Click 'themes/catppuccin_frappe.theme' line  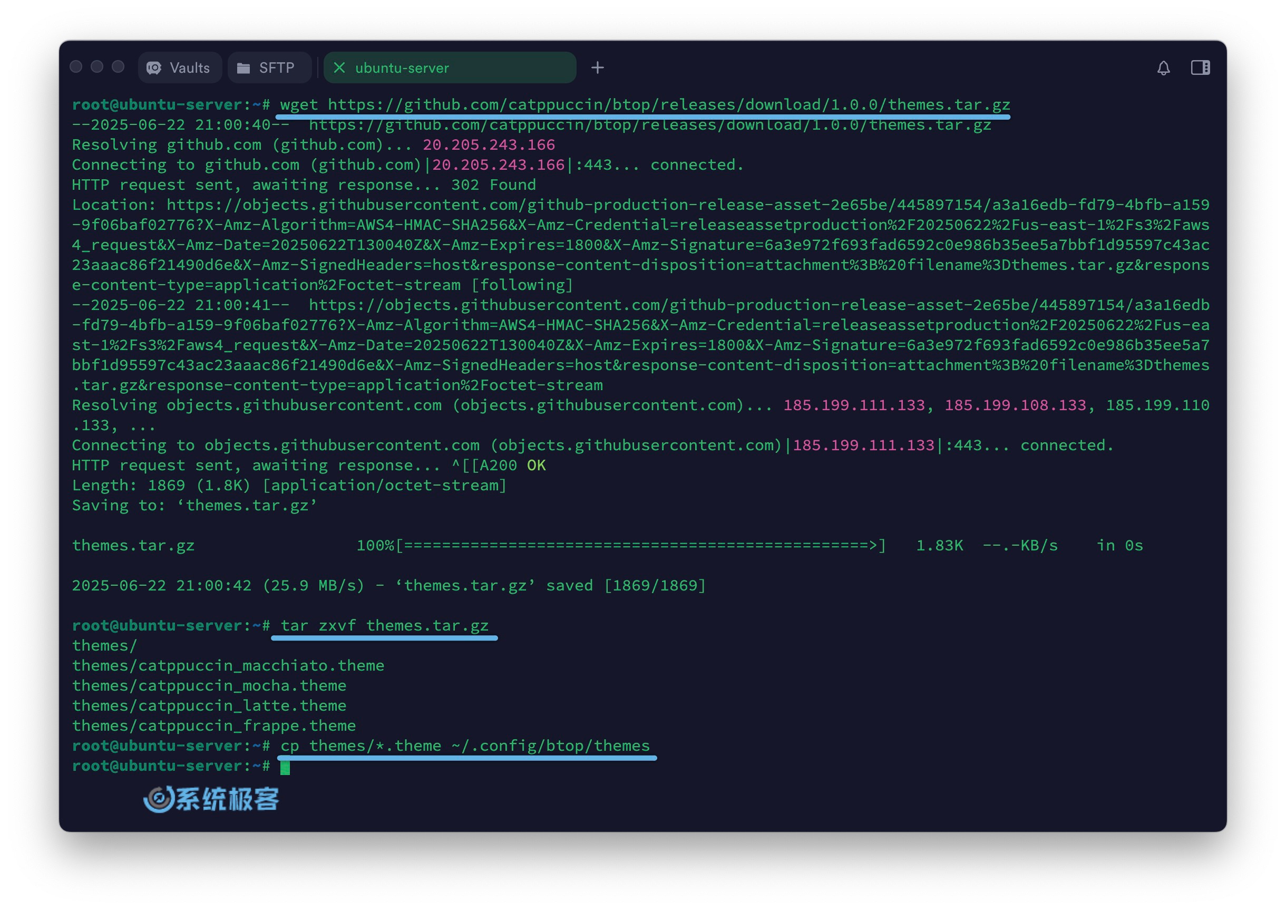(x=214, y=725)
